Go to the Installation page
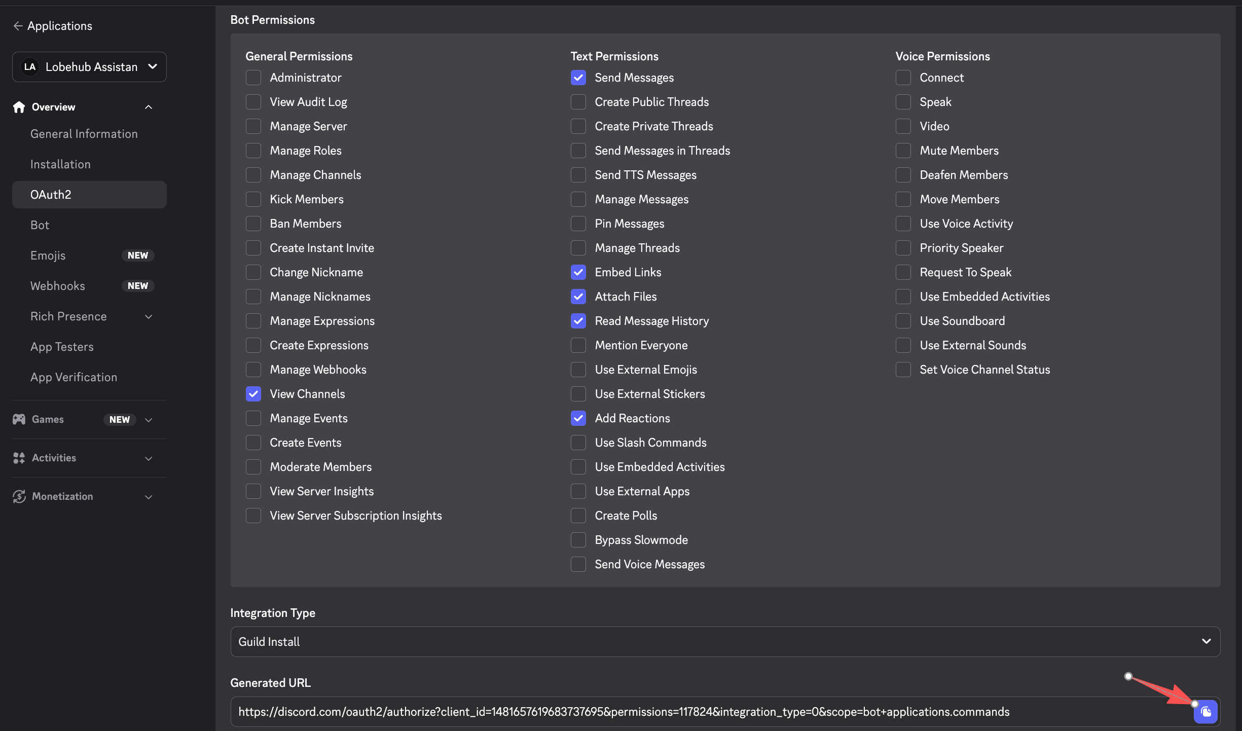The width and height of the screenshot is (1242, 731). click(x=60, y=164)
